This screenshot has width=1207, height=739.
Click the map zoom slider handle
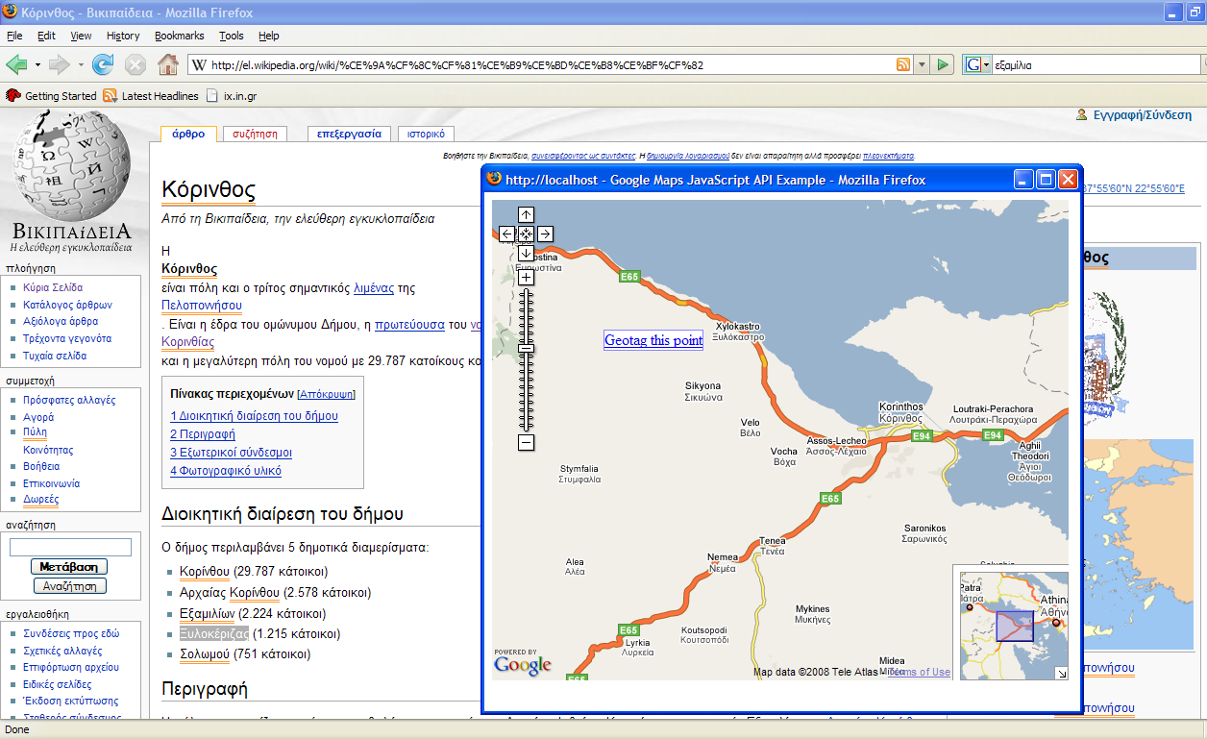(526, 348)
